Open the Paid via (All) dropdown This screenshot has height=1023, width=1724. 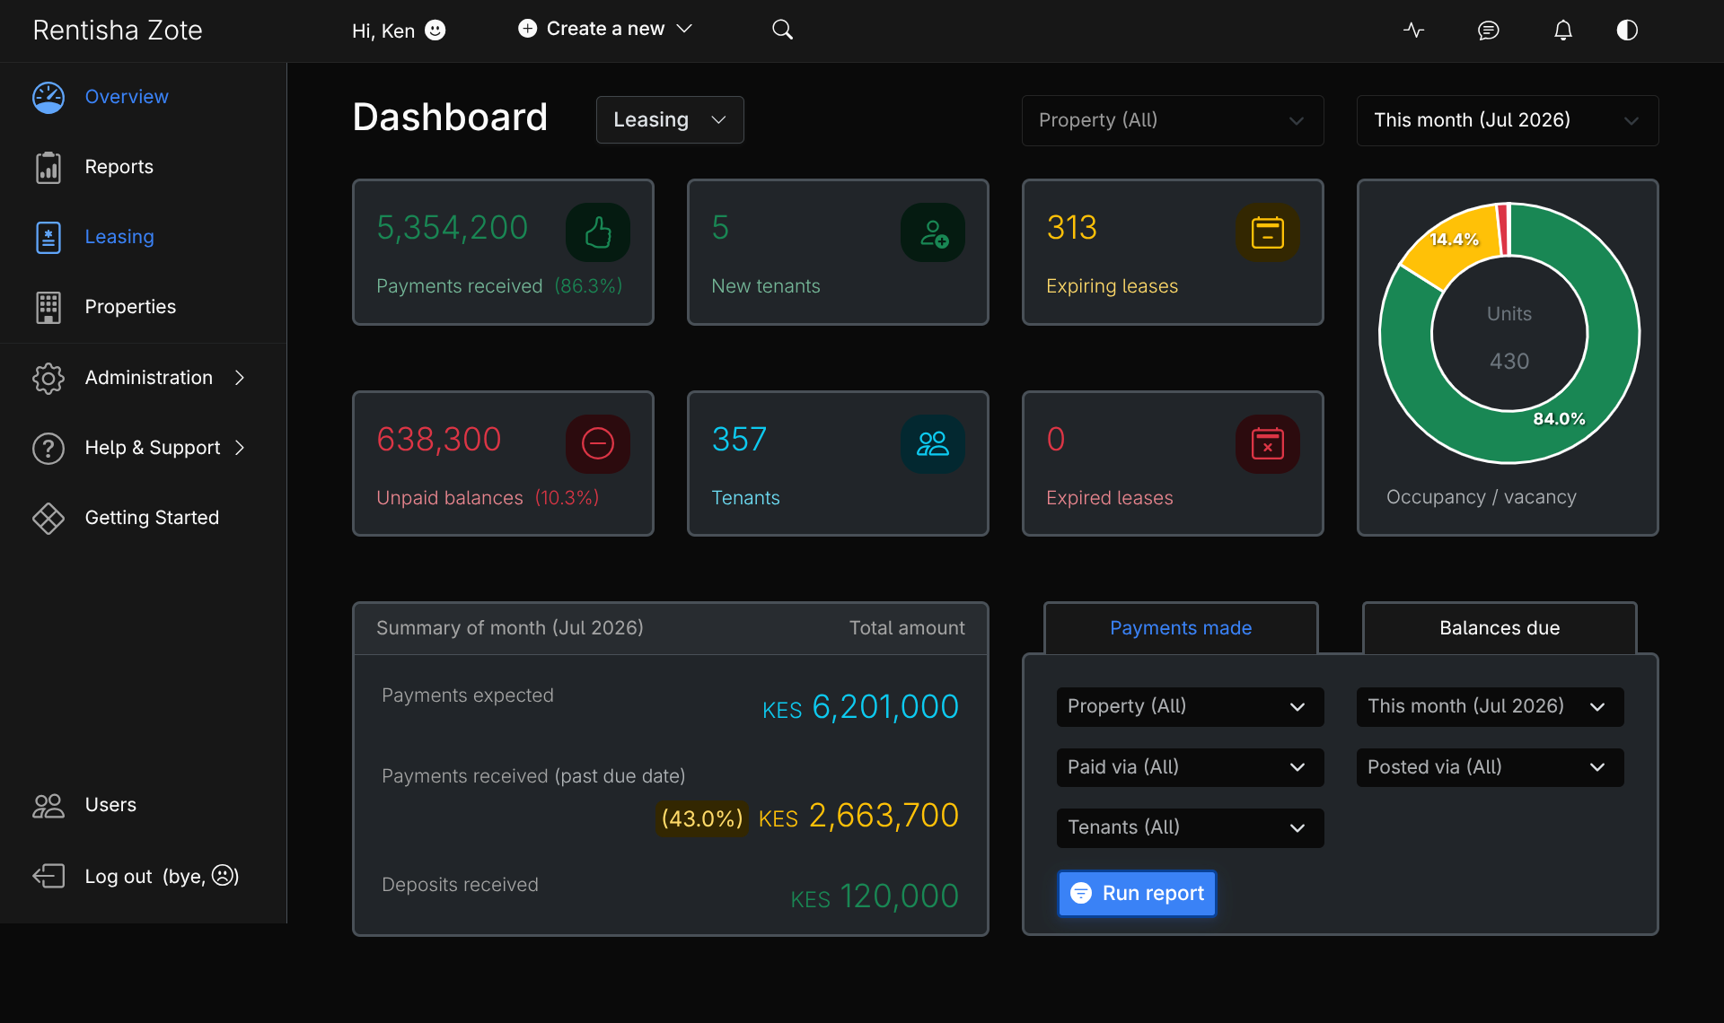[1190, 767]
